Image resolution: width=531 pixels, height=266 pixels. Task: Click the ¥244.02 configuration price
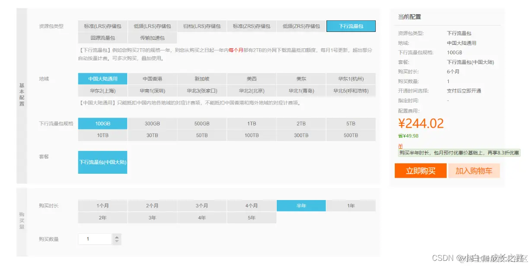tap(421, 123)
